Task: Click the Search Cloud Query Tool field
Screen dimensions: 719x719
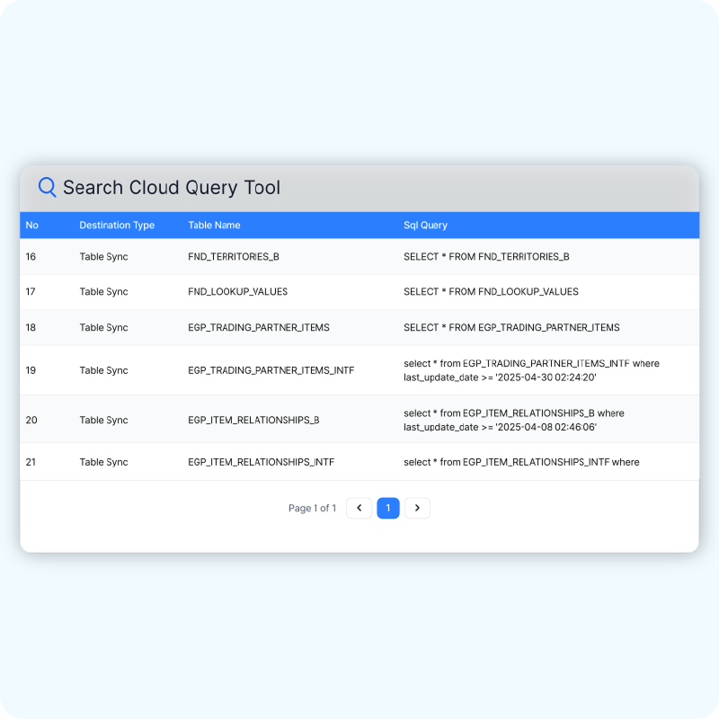Action: [359, 188]
